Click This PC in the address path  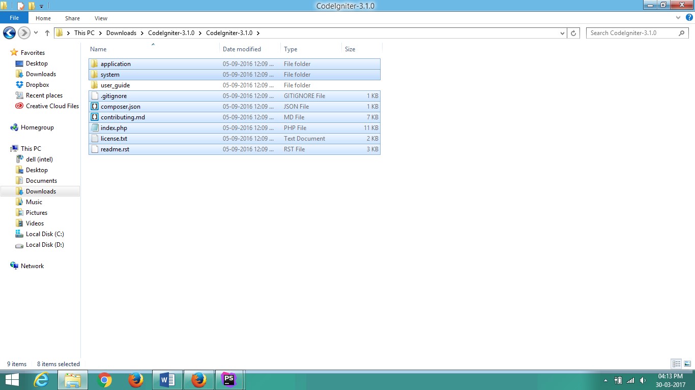[x=84, y=33]
